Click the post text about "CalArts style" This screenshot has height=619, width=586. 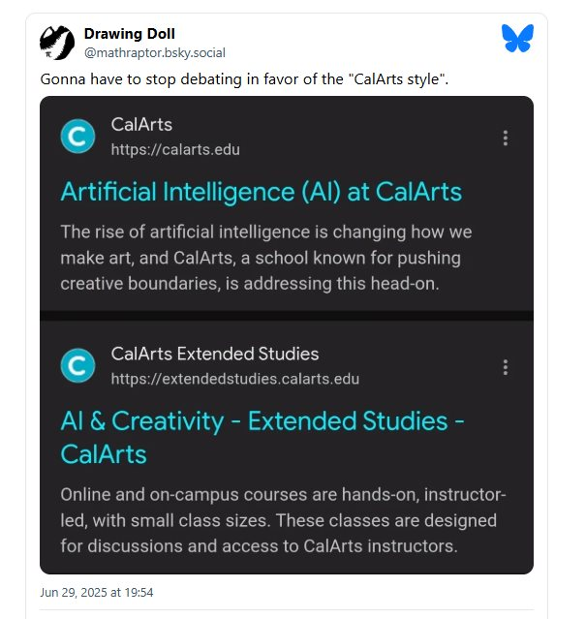(243, 77)
